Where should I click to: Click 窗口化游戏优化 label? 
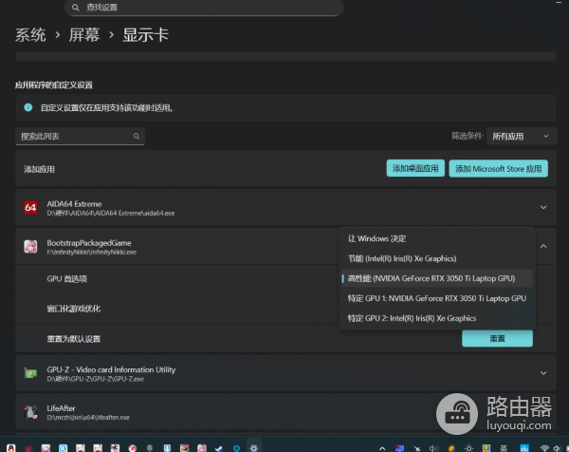coord(74,309)
